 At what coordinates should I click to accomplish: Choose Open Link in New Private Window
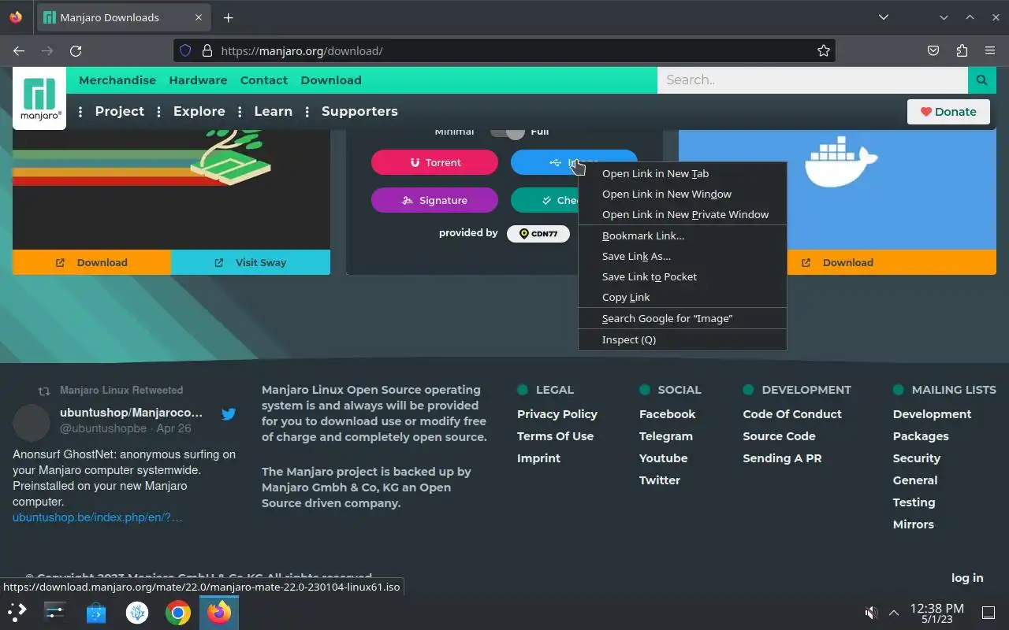(683, 214)
